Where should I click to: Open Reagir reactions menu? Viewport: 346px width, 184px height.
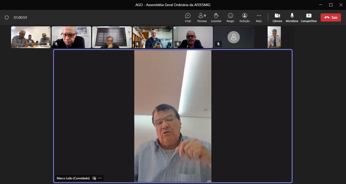click(x=231, y=17)
